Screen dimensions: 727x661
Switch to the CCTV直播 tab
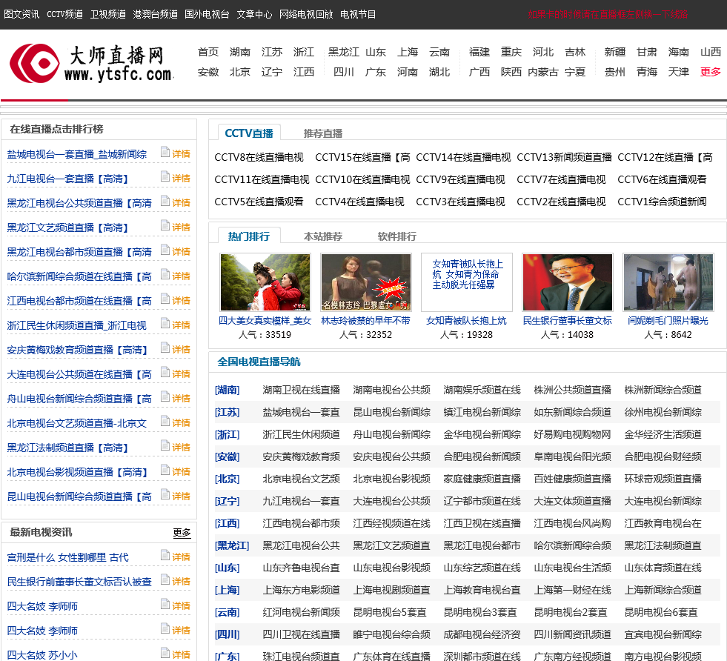point(249,133)
